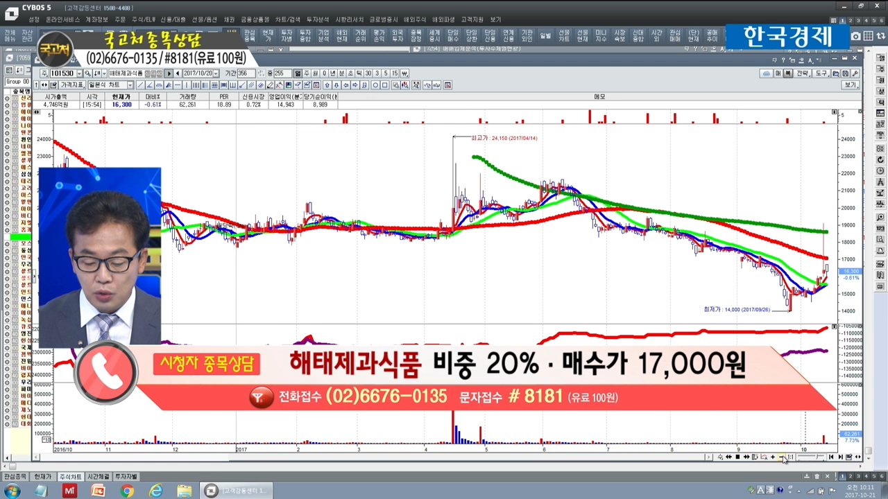Switch to the 시간체결 bottom tab
Screen dimensions: 888x499
tap(97, 477)
